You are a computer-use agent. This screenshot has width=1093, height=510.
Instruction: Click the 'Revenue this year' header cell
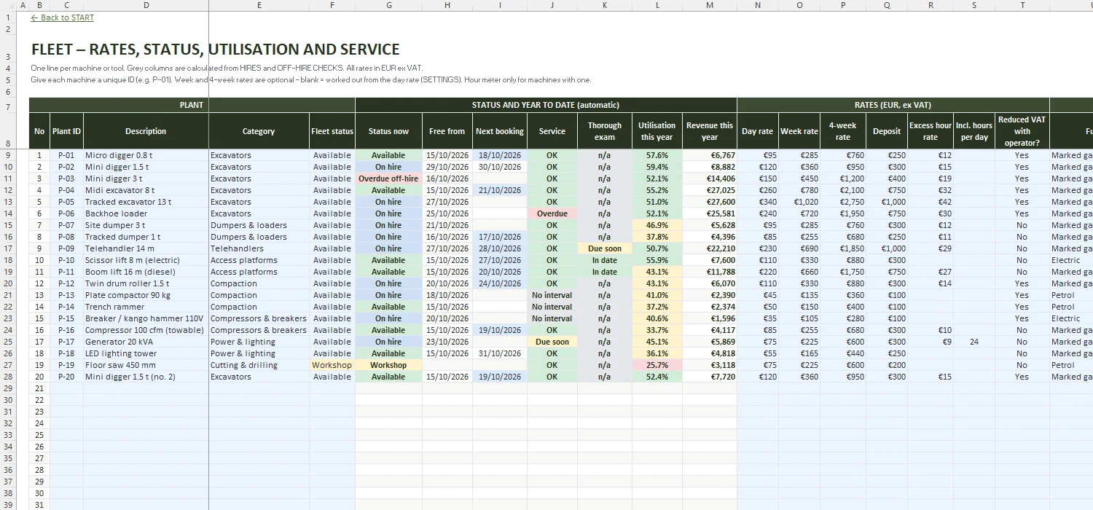(x=710, y=131)
